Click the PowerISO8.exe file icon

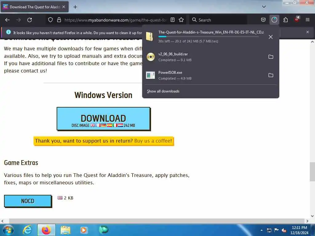[150, 75]
